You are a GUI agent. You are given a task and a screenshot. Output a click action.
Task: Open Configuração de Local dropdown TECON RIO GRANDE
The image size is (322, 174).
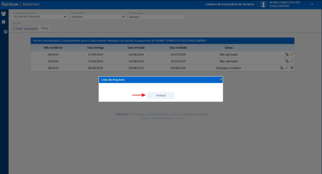pyautogui.click(x=39, y=17)
